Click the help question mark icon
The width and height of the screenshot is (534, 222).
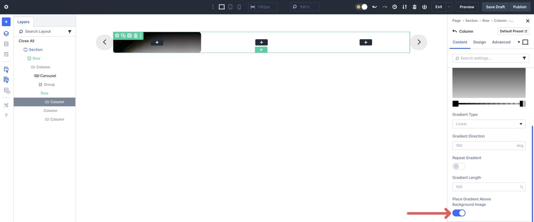coord(6,116)
